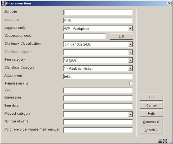
Task: Tick the Permission slip checkbox
Action: coord(131,83)
